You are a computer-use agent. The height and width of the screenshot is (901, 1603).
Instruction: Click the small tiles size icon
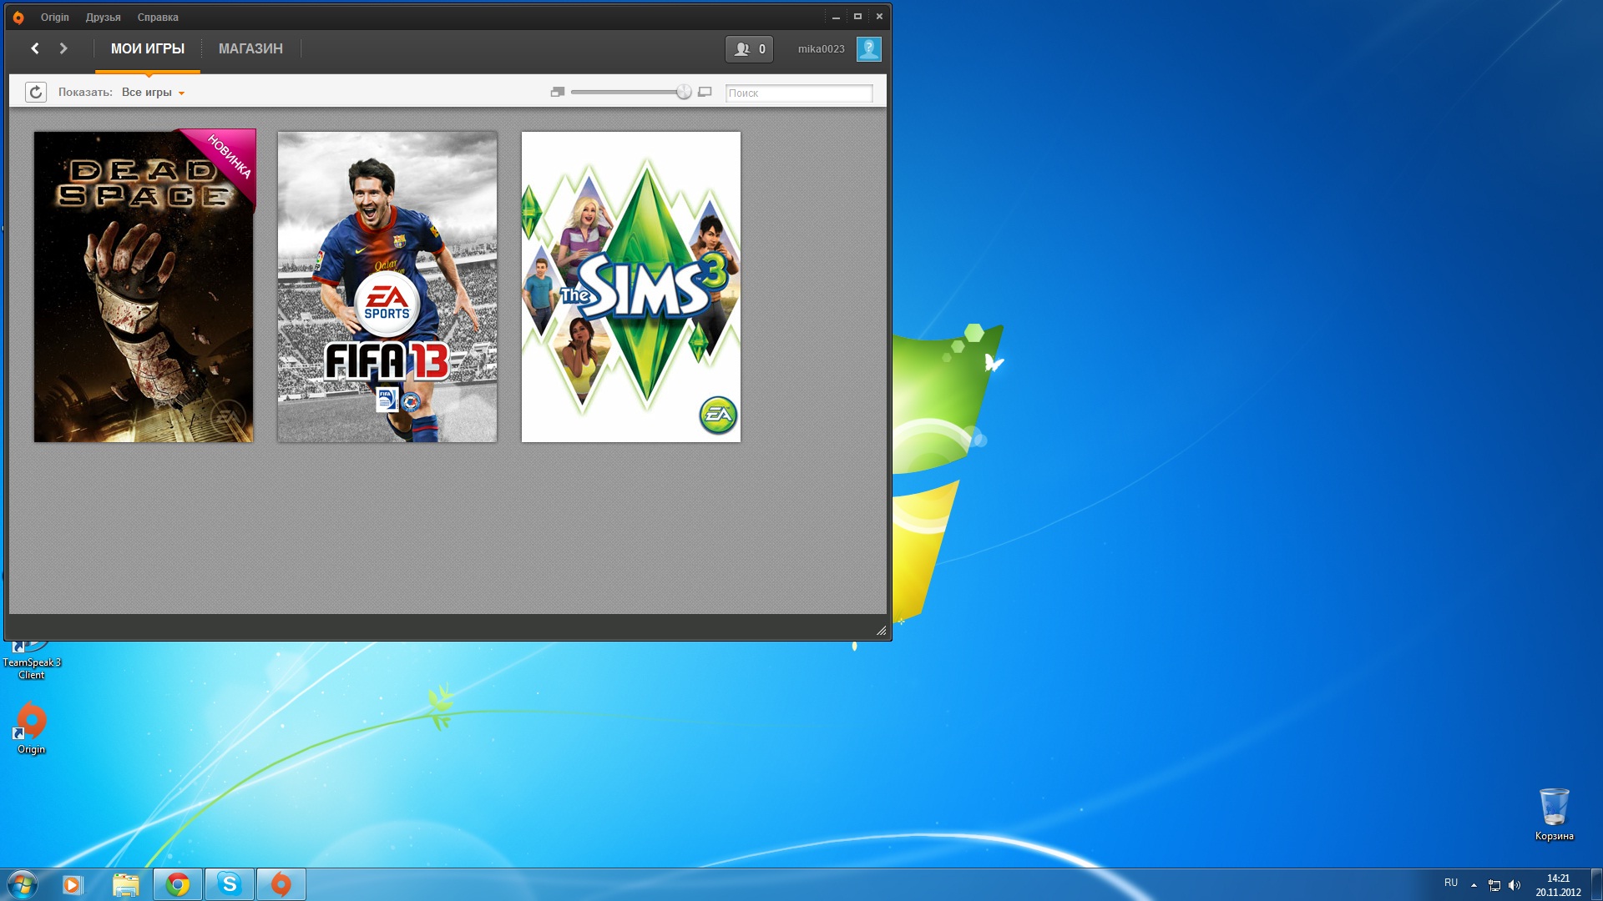pyautogui.click(x=558, y=92)
